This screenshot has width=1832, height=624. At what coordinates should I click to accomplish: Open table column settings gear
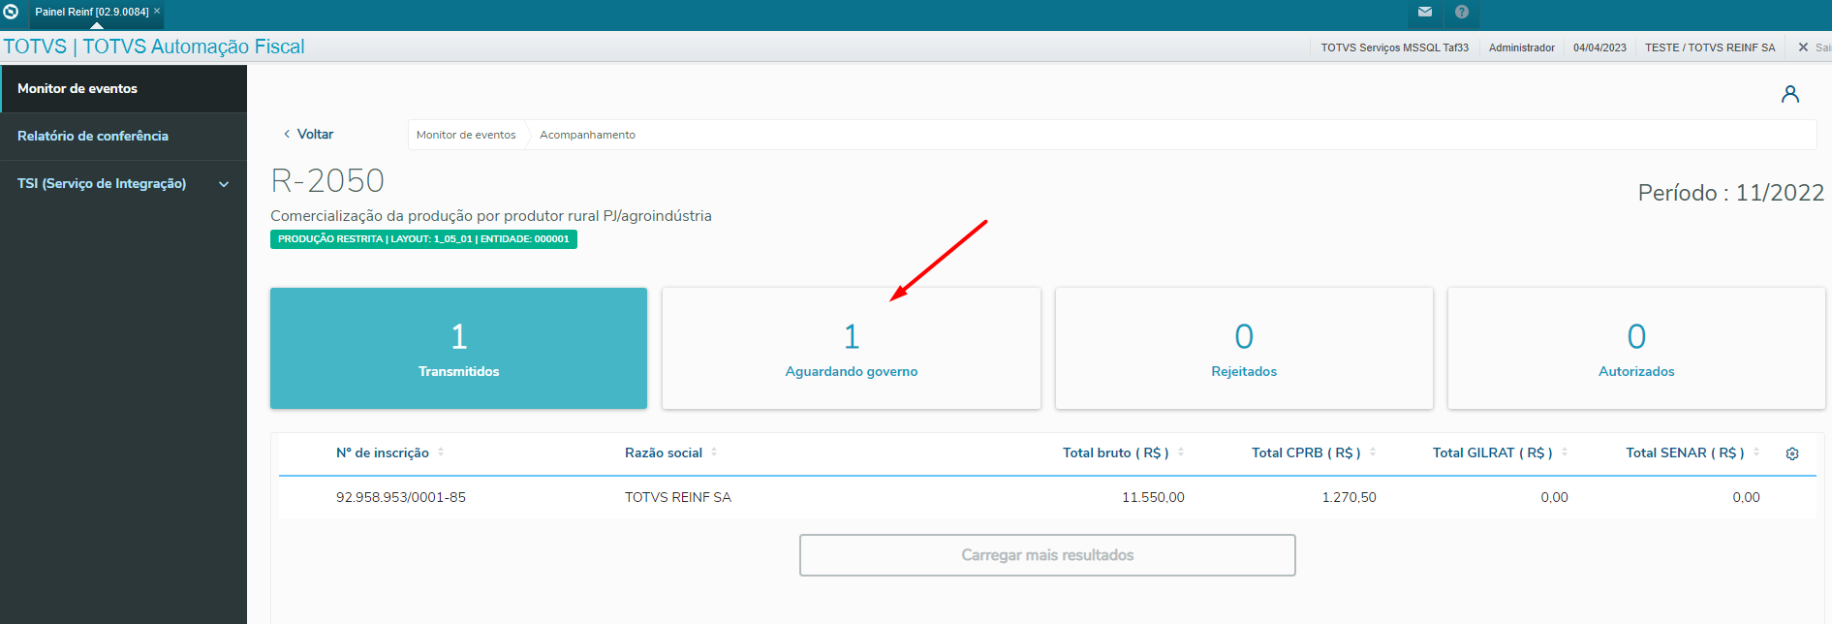click(1792, 453)
